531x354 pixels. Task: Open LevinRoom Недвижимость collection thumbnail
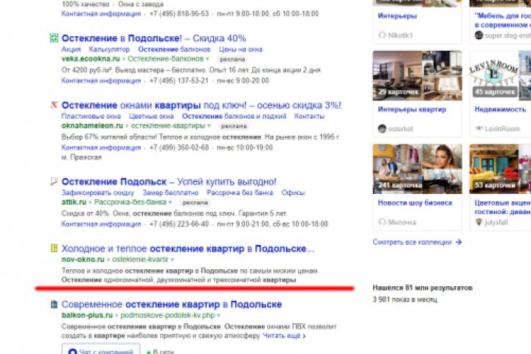[x=500, y=75]
